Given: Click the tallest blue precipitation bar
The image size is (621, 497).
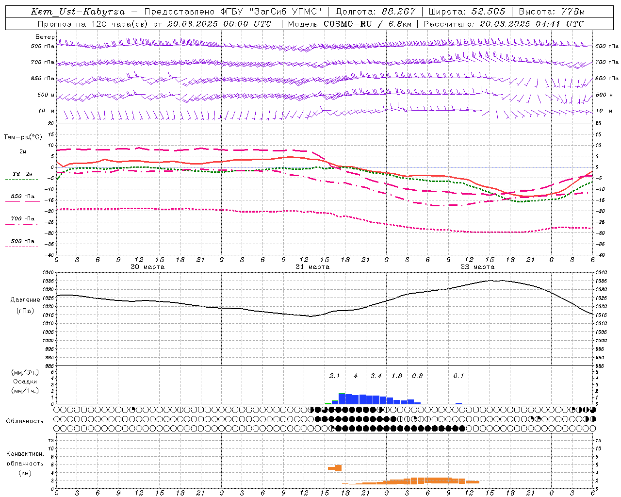Looking at the screenshot, I should tap(342, 398).
